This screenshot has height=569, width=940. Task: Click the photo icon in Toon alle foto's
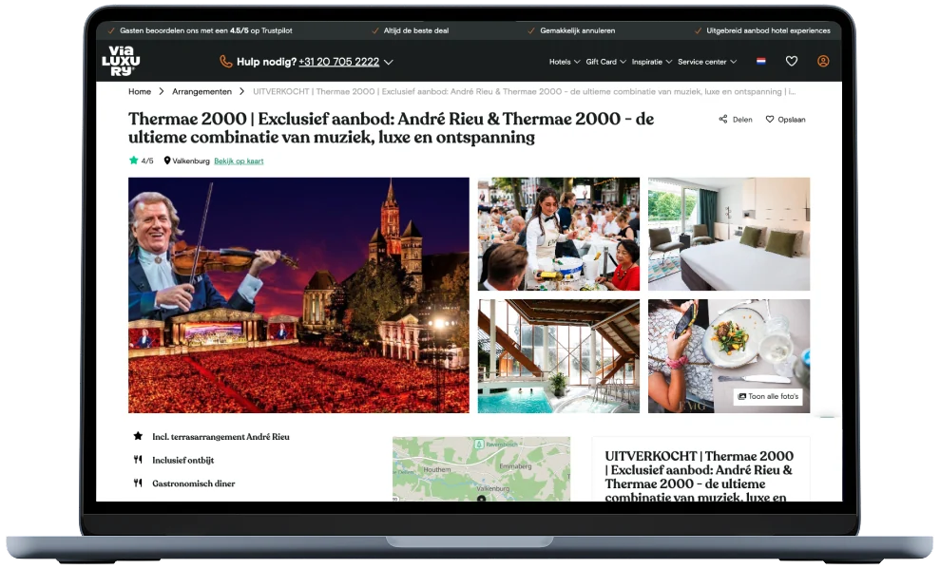pyautogui.click(x=742, y=396)
